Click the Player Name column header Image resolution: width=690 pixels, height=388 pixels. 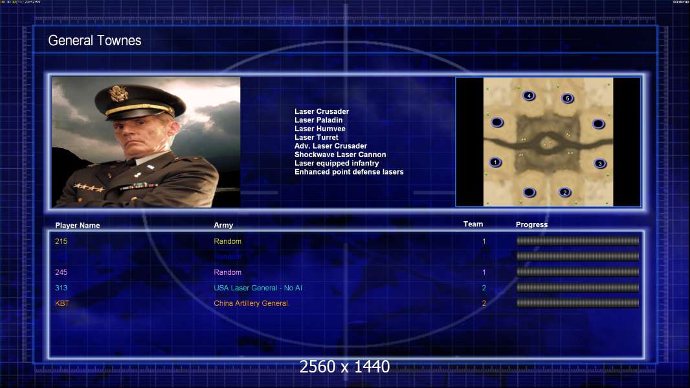point(78,226)
